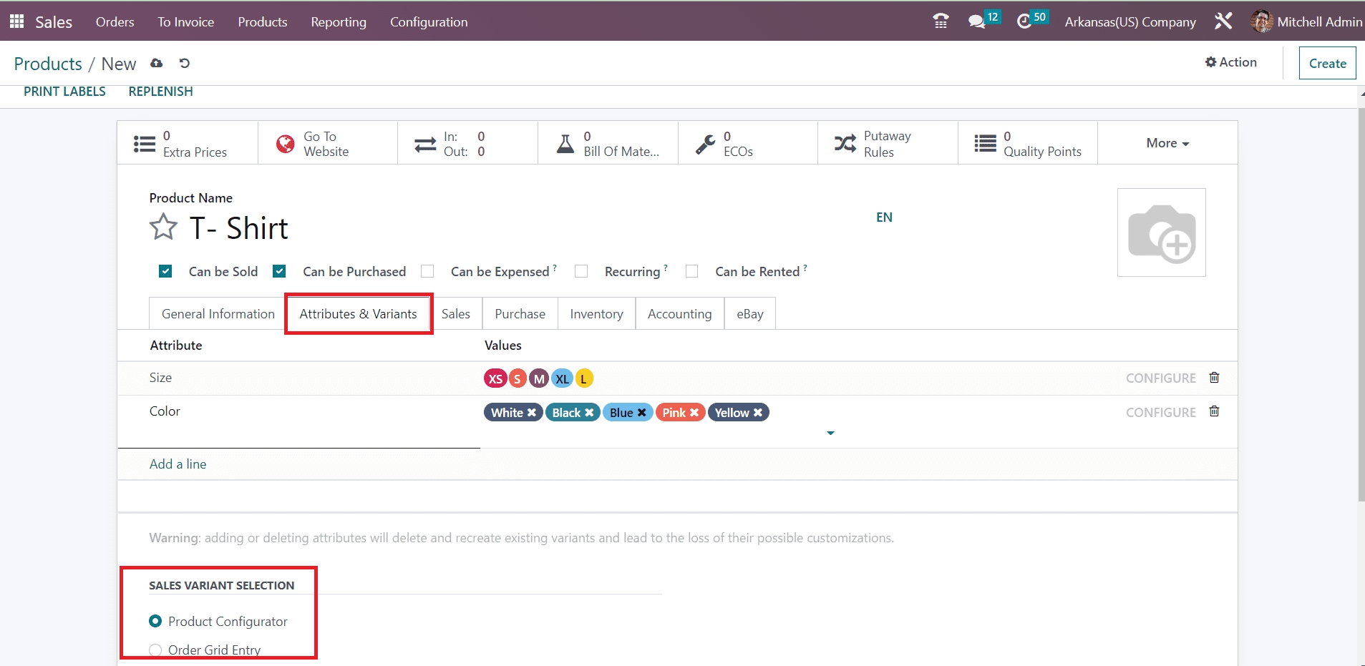1365x666 pixels.
Task: Uncheck Can be Sold checkbox
Action: (165, 271)
